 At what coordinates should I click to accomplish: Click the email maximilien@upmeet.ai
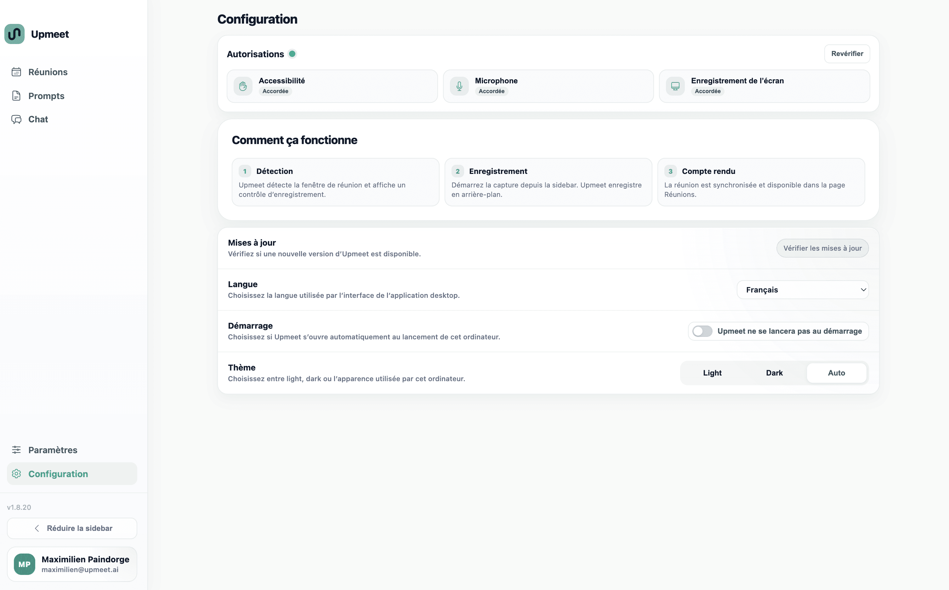80,570
